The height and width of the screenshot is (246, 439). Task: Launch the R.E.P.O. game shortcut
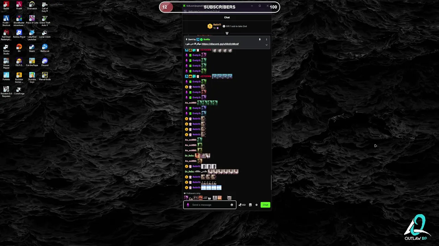pos(19,62)
